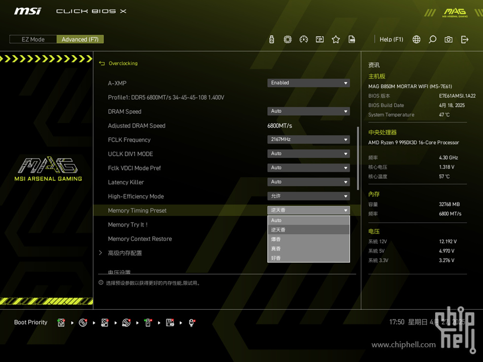Viewport: 483px width, 362px height.
Task: Select the floppy disk boot icon
Action: [x=170, y=323]
